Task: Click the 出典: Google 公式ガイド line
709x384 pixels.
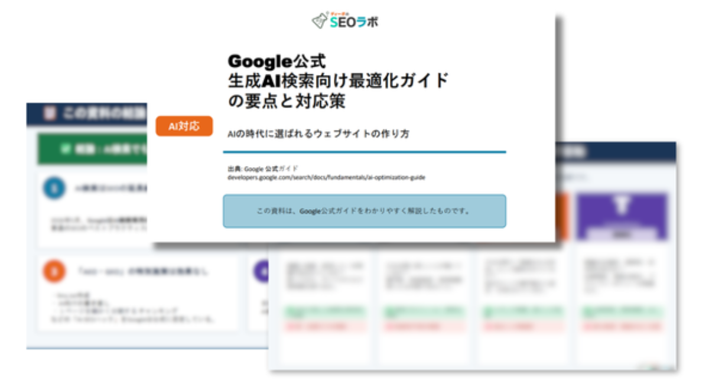Action: (x=263, y=168)
